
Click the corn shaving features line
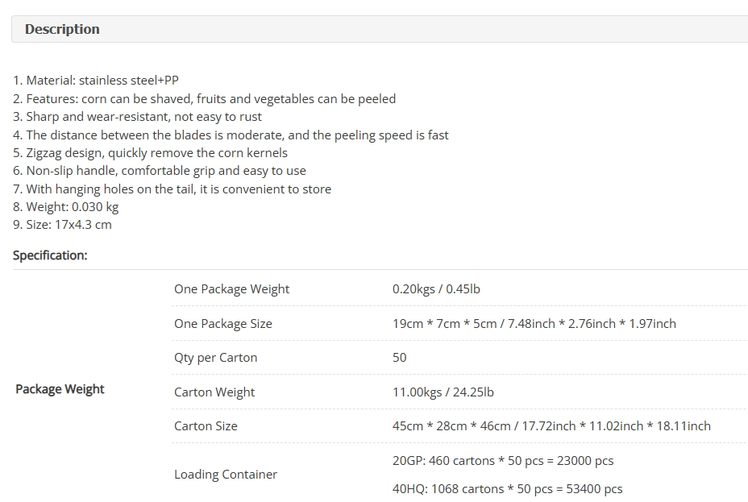[x=204, y=98]
